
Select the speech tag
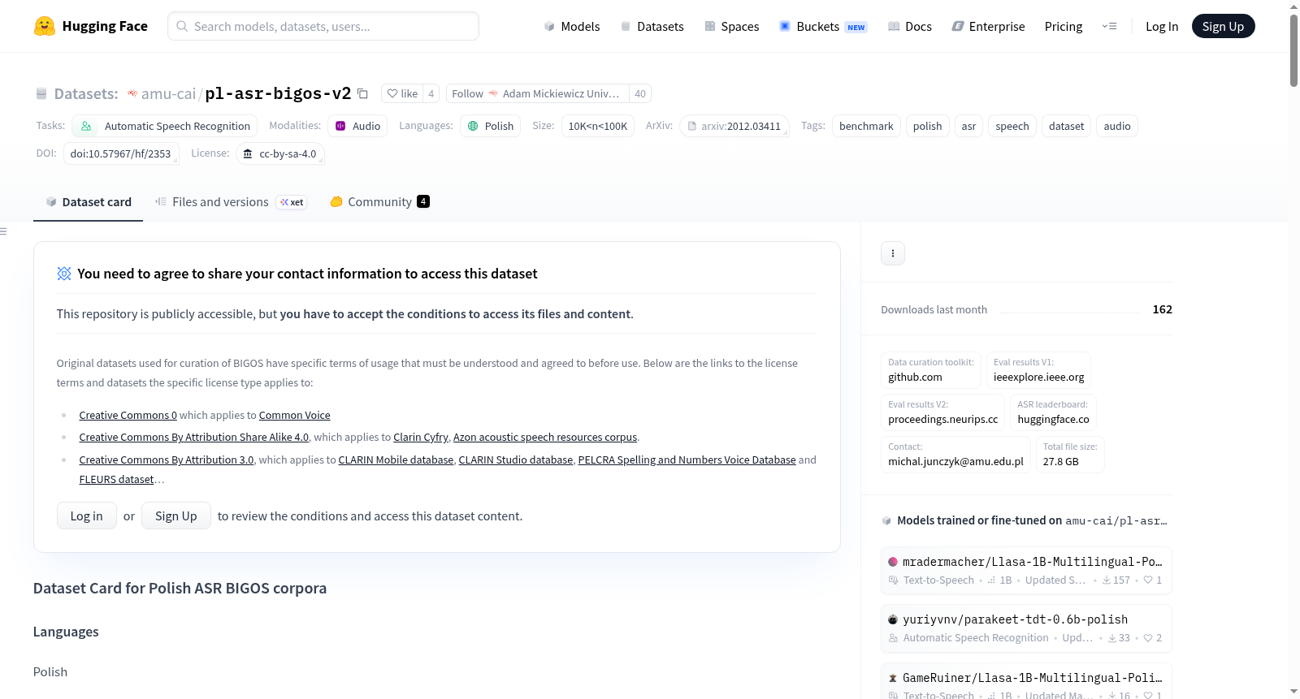(1012, 126)
